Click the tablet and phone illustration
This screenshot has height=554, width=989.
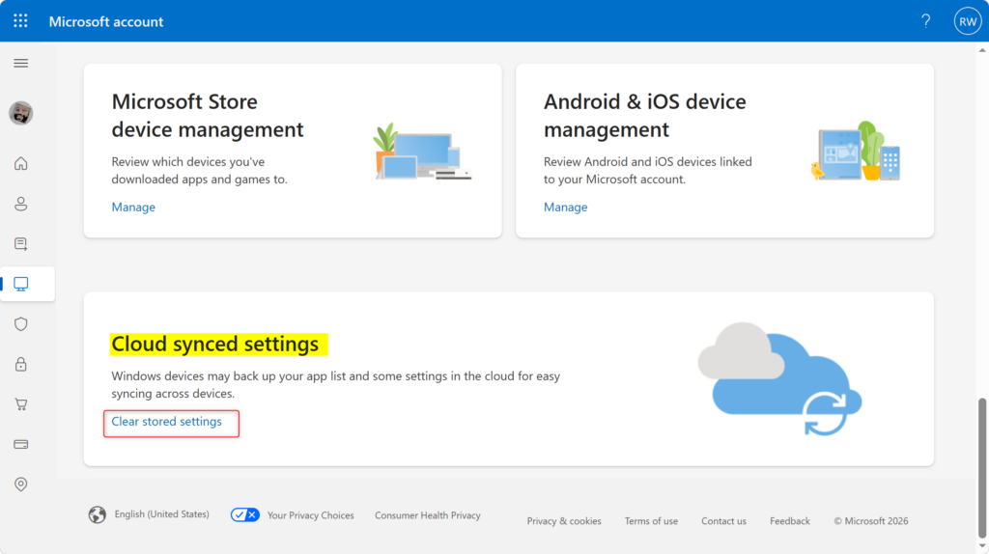point(856,152)
